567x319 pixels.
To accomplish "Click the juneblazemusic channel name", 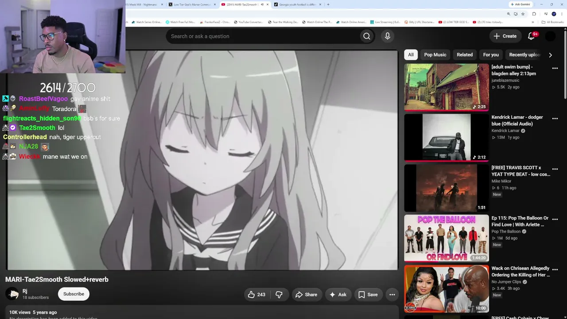I will pos(505,80).
